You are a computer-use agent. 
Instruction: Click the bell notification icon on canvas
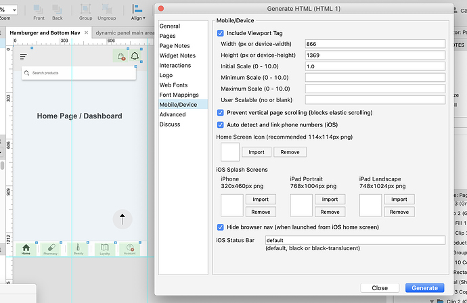click(x=135, y=56)
